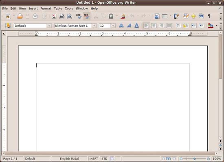Click English (USA) language in status bar

(x=69, y=159)
